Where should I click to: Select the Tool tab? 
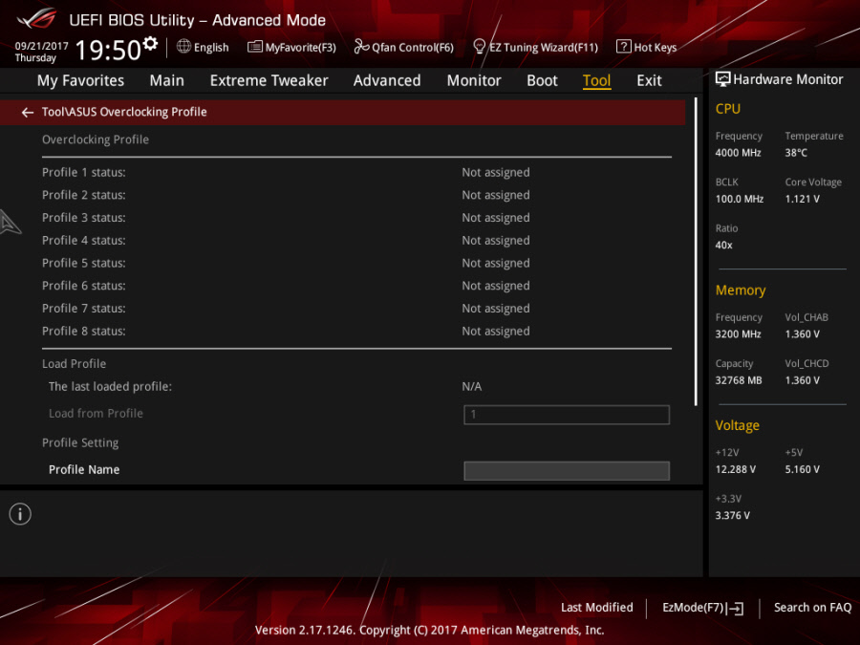596,80
